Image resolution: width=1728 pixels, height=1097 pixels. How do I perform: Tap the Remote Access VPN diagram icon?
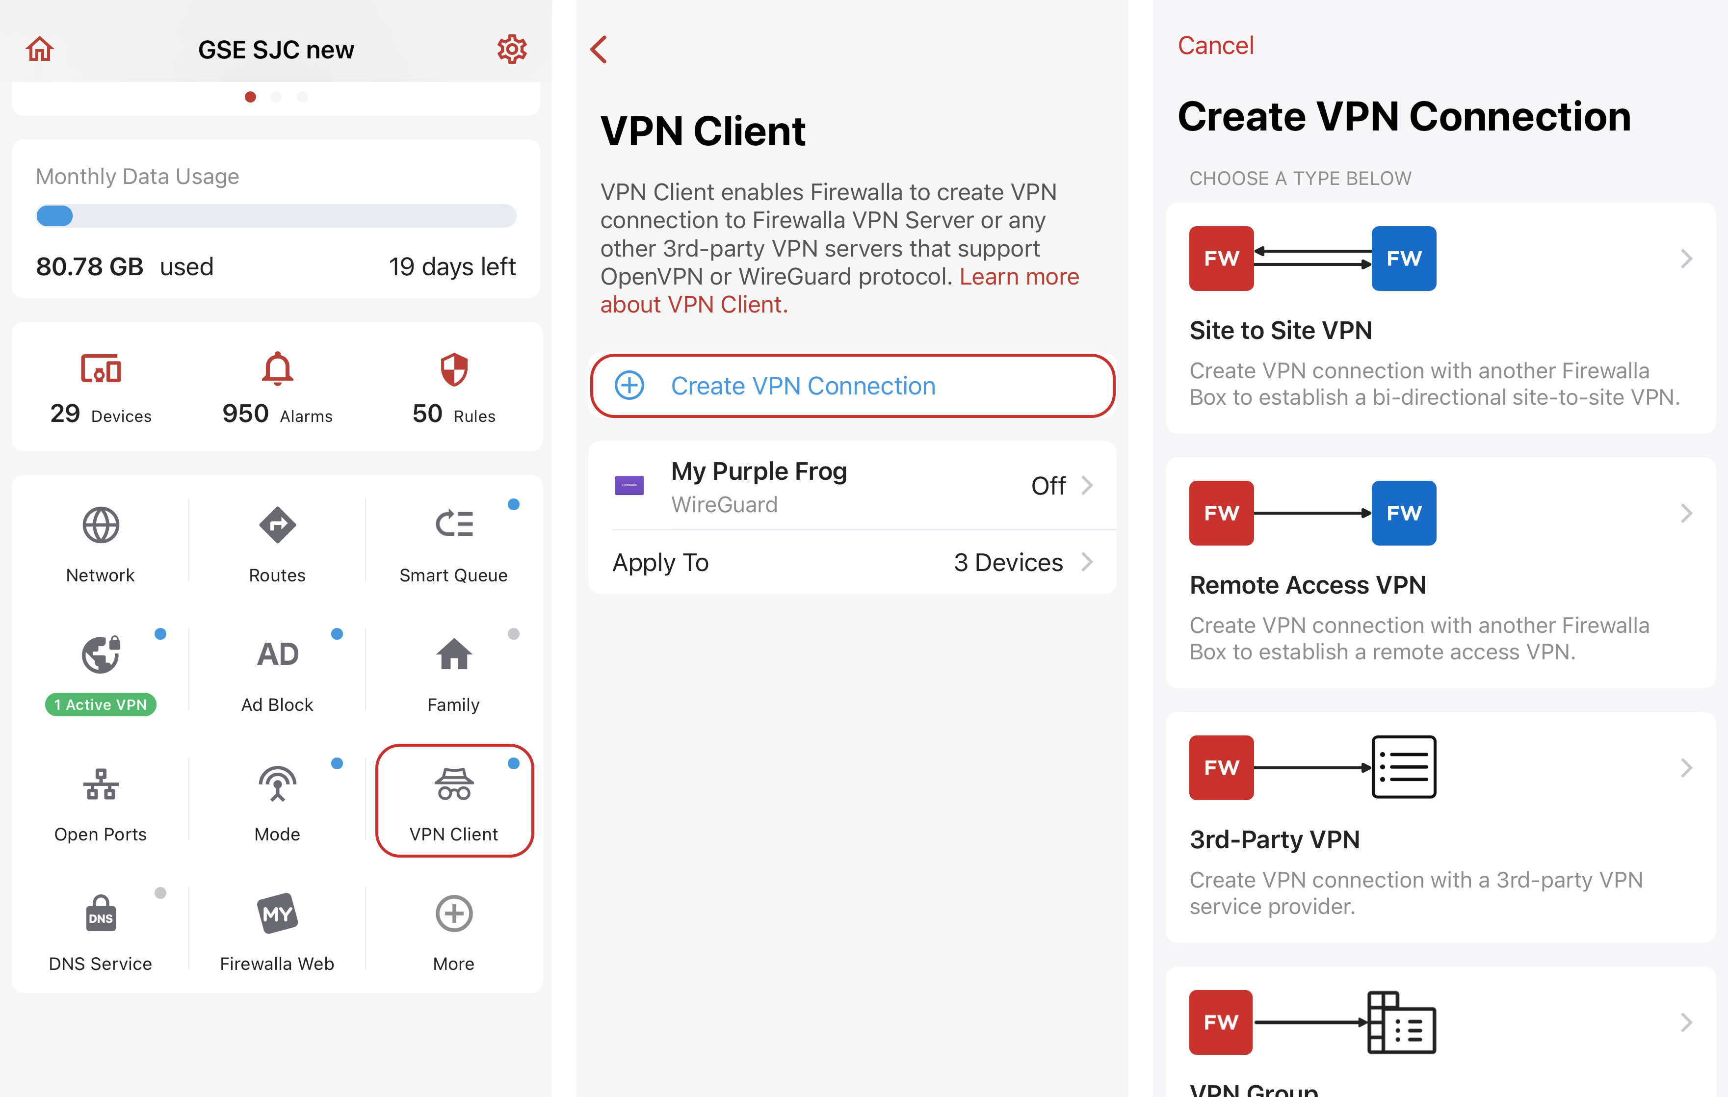pos(1312,513)
